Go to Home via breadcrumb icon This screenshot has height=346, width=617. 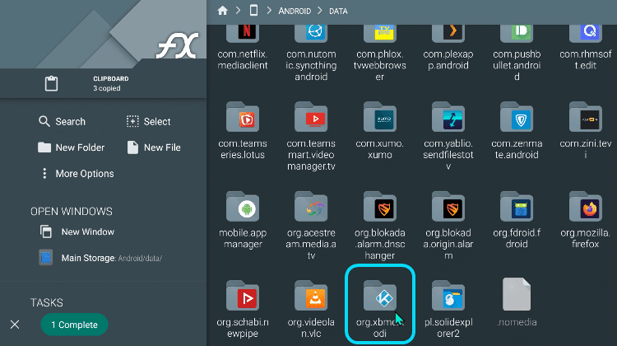point(222,11)
